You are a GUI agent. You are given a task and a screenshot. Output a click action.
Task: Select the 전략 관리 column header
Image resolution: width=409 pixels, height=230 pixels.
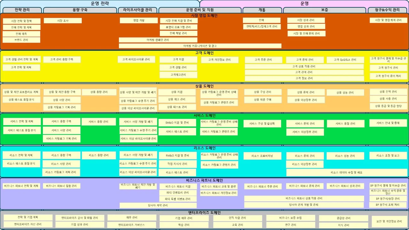pyautogui.click(x=21, y=10)
